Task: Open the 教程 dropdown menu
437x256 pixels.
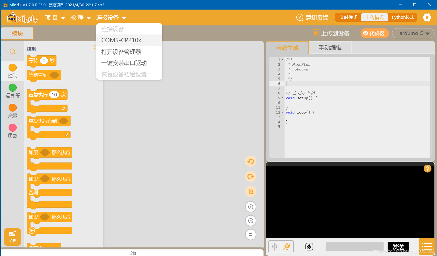Action: [80, 18]
